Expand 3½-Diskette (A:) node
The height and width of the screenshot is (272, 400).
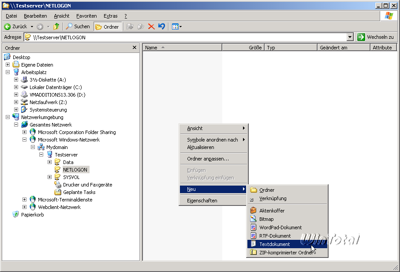(x=16, y=80)
